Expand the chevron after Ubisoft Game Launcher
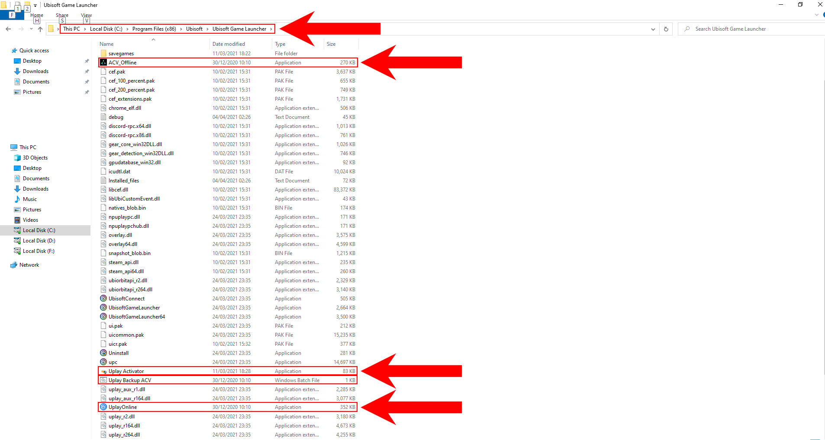 point(271,29)
